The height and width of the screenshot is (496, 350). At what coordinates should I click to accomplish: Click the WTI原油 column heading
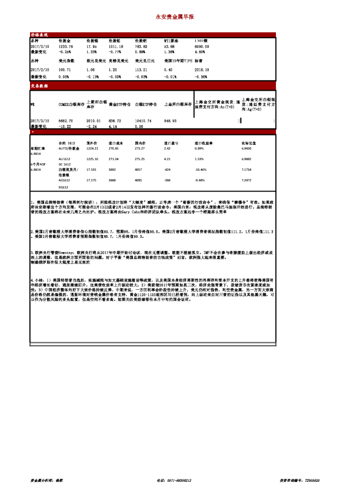(x=171, y=41)
